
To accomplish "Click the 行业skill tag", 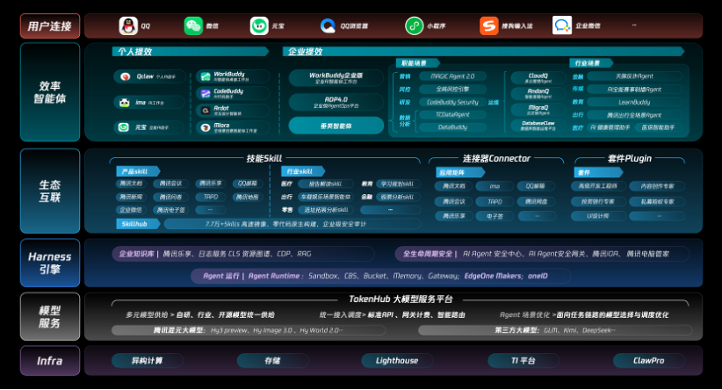I will 302,171.
